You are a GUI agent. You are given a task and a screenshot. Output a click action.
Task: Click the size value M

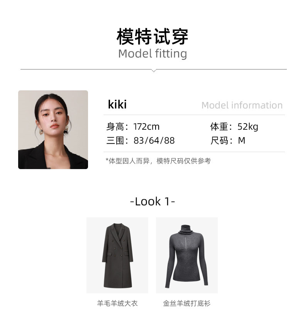pyautogui.click(x=242, y=141)
